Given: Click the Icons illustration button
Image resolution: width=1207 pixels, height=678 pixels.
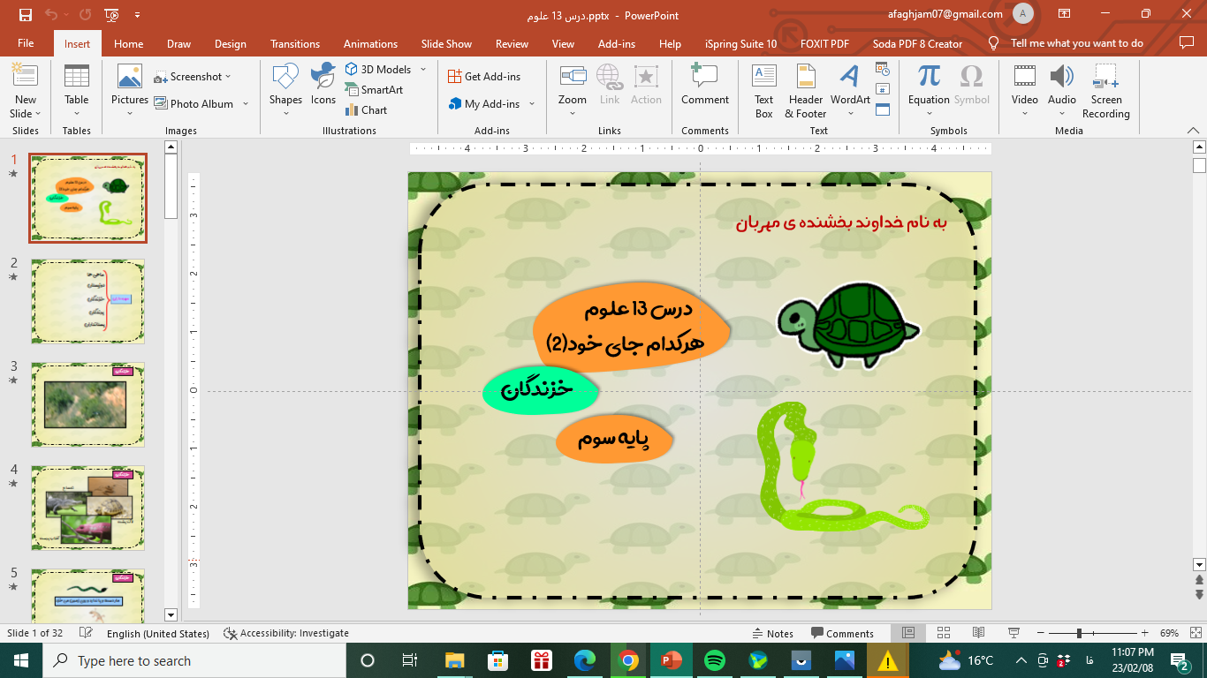Looking at the screenshot, I should coord(323,85).
